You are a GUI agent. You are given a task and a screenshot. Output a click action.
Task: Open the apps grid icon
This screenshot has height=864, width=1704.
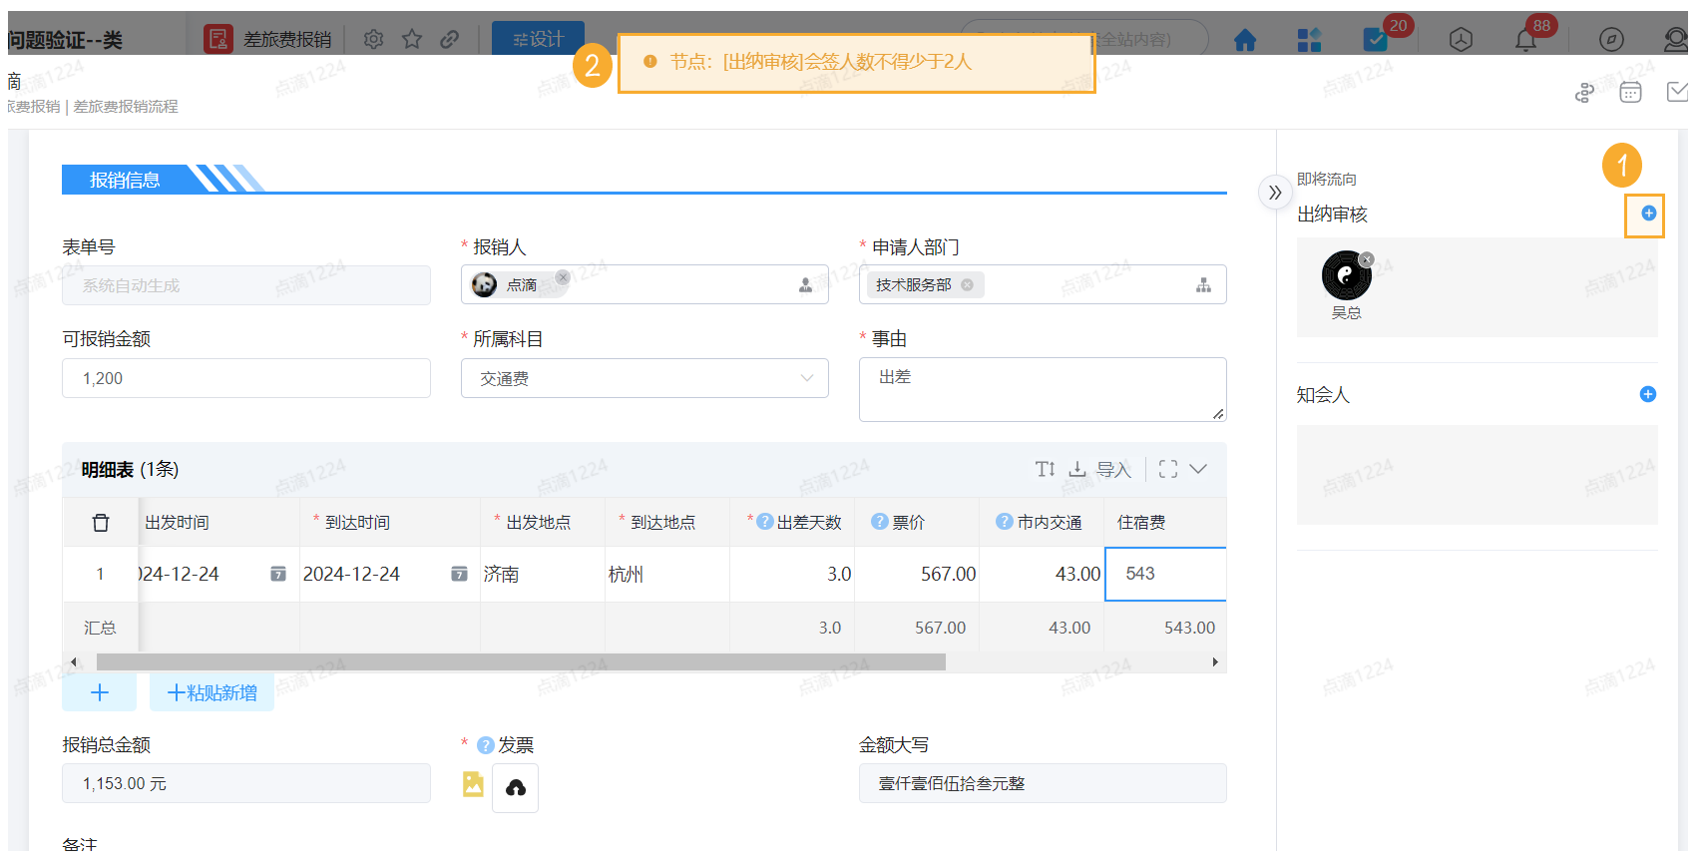1309,40
